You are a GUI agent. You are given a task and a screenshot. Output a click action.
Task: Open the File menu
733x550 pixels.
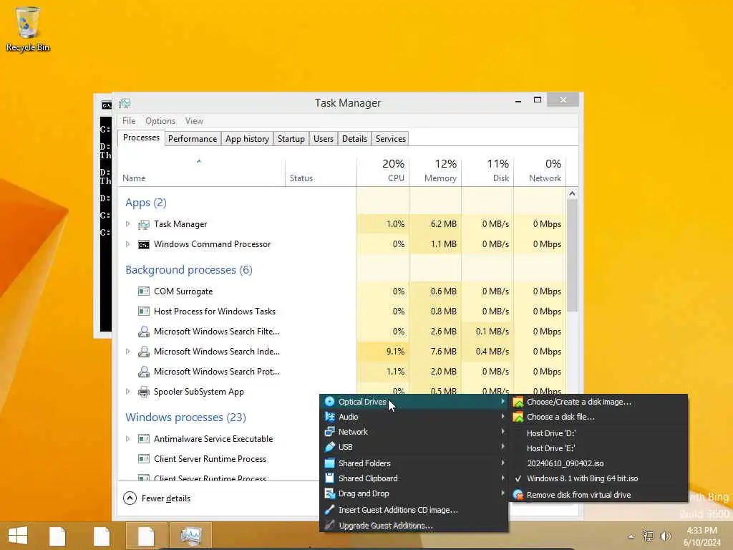tap(129, 121)
